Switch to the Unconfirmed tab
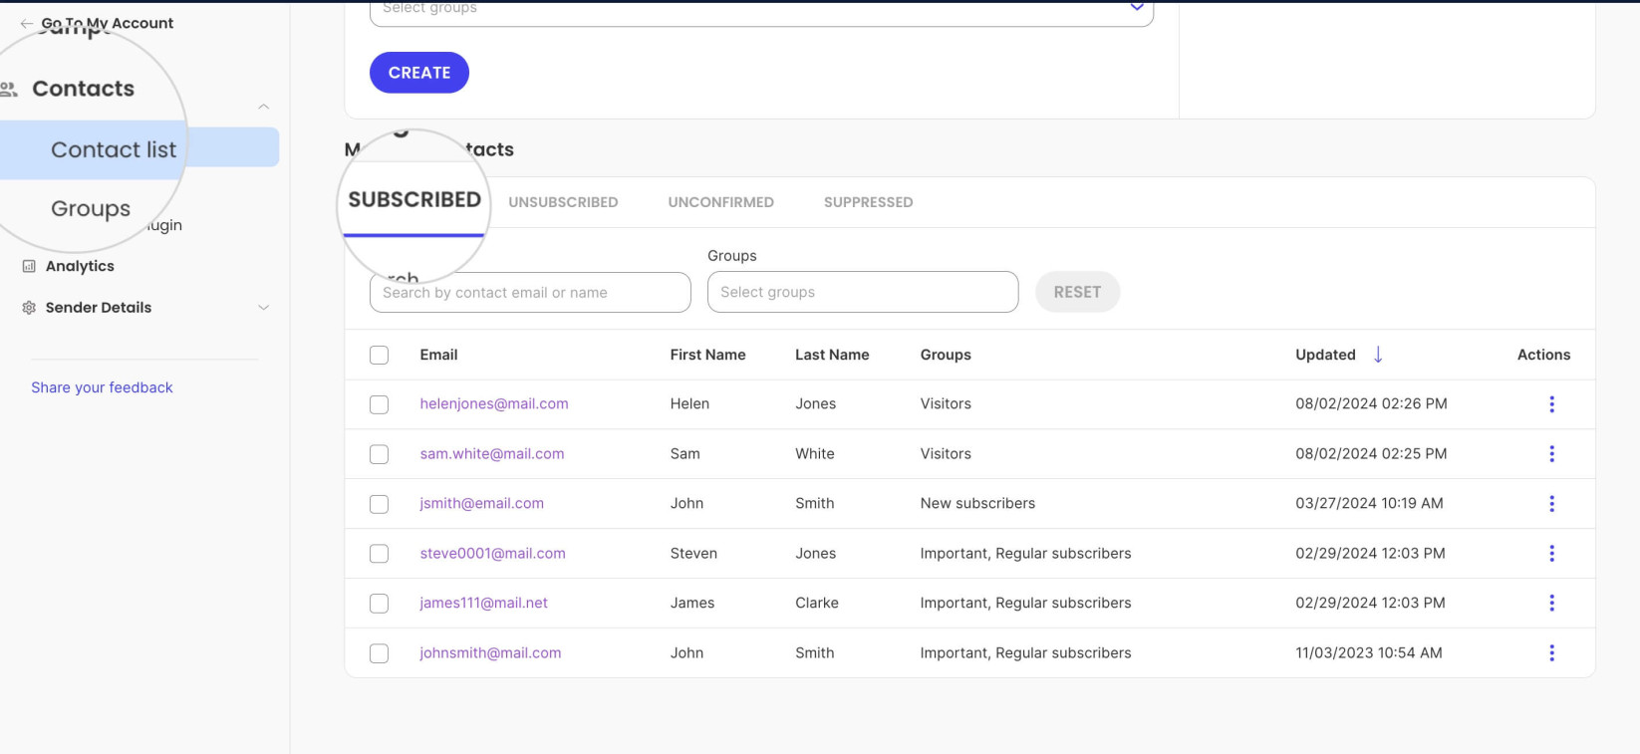 pyautogui.click(x=720, y=202)
